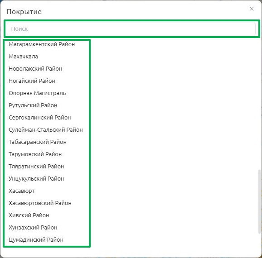262x258 pixels.
Task: Close the Покрытие dialog
Action: [x=252, y=9]
